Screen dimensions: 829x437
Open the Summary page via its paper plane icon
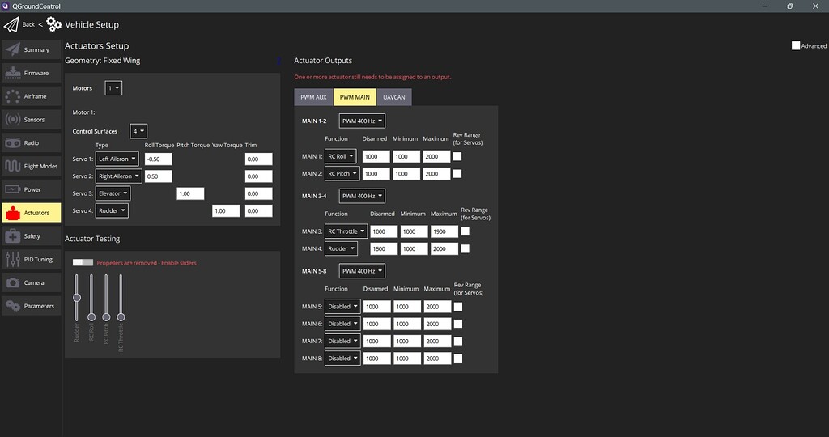[x=13, y=49]
